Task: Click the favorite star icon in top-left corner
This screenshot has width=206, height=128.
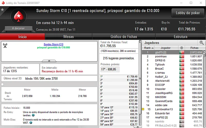Action: (2, 10)
